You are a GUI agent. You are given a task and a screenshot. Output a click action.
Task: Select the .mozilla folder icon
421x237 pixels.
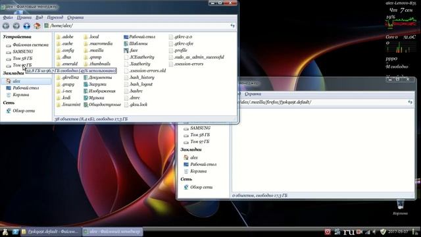pyautogui.click(x=86, y=50)
